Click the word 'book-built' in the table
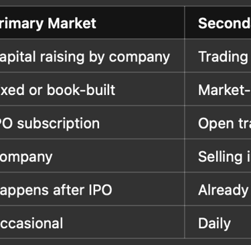 [81, 90]
